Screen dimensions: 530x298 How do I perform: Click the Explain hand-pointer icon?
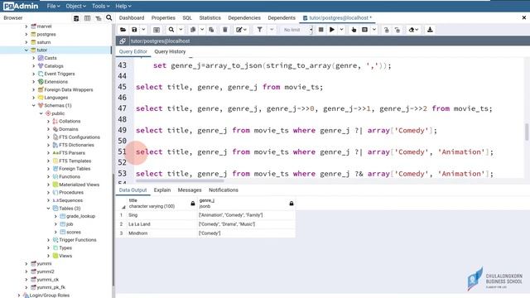(354, 30)
